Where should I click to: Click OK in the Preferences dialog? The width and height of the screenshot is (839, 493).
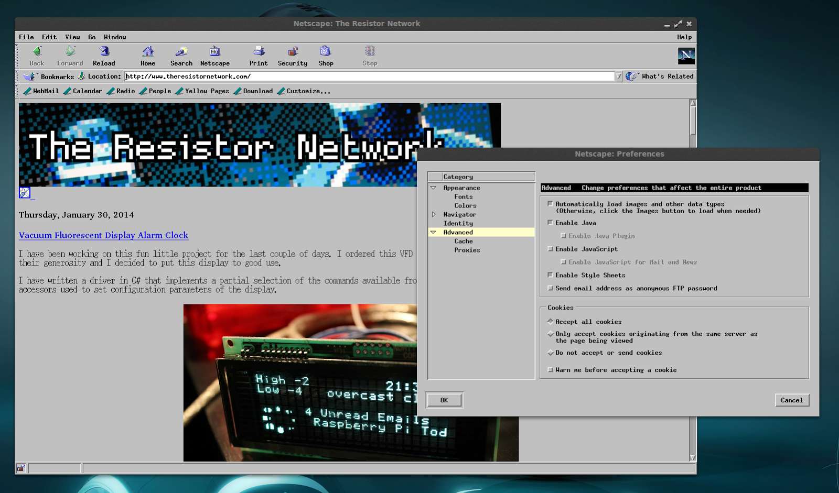pos(444,400)
